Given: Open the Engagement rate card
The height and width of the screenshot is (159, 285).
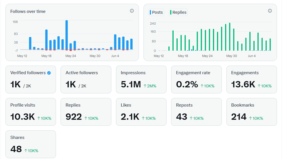Looking at the screenshot, I should (x=197, y=80).
